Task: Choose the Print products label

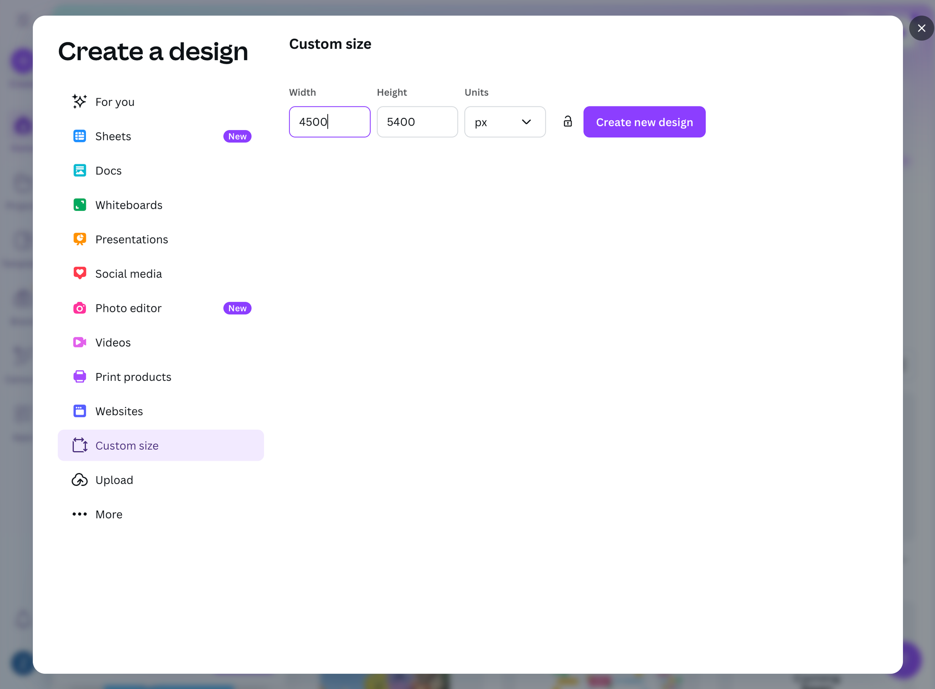Action: [133, 377]
